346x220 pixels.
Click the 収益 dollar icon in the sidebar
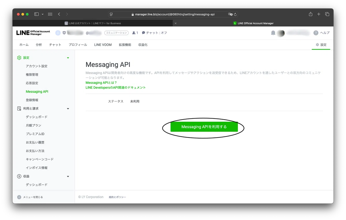click(x=19, y=176)
